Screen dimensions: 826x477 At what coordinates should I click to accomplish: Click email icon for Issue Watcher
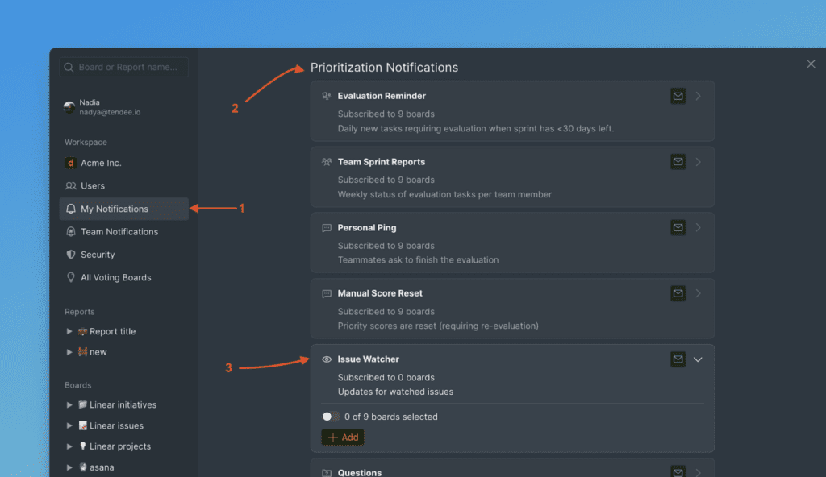(678, 359)
